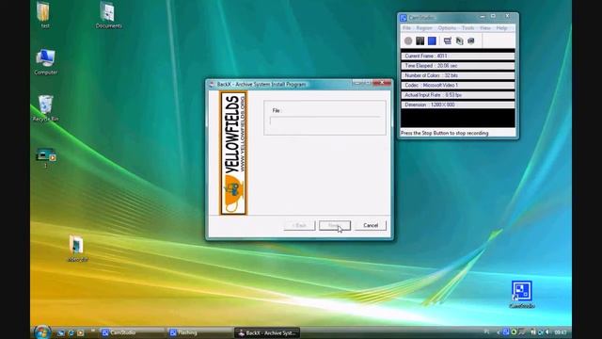The image size is (602, 339).
Task: Launch Media Player from quick launch
Action: [x=80, y=332]
